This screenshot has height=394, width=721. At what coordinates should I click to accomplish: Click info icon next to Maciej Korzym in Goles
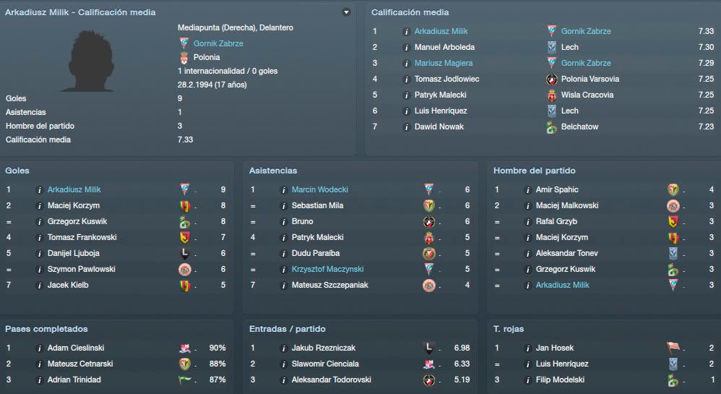click(x=39, y=206)
